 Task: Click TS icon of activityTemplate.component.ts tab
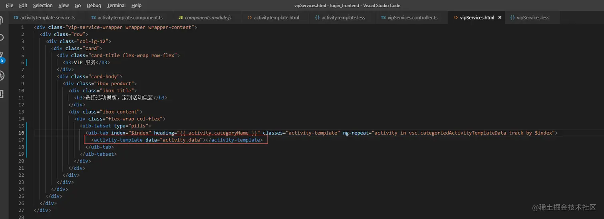coord(93,18)
